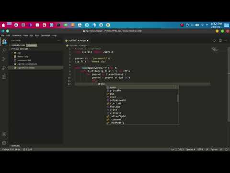Screen dimensions: 230x173
Task: Open the tray dropdown arrow in top panel
Action: pos(207,25)
